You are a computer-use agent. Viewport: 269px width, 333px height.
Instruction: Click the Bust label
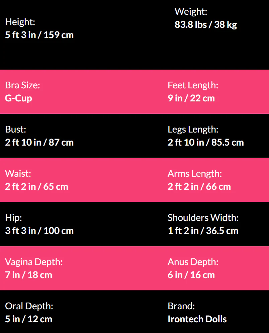(x=15, y=130)
